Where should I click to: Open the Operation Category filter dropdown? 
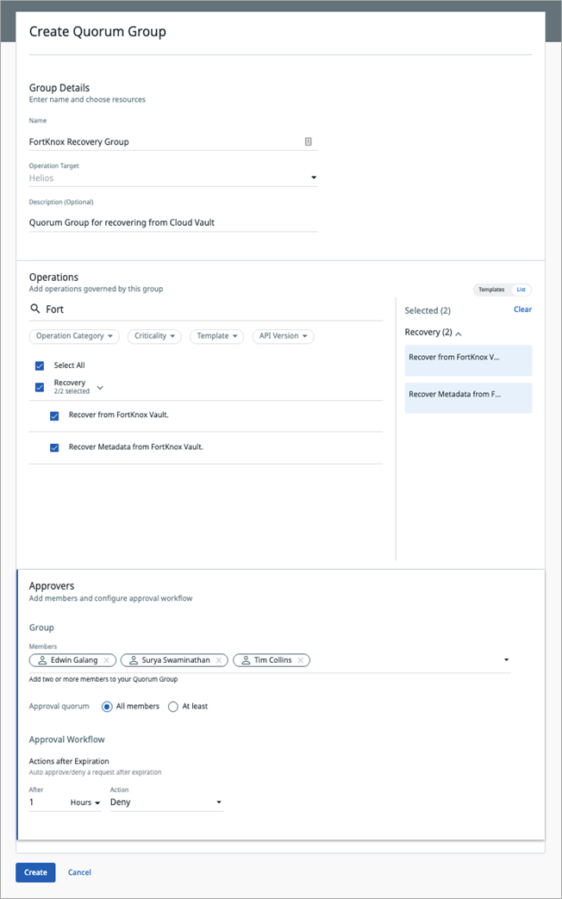pos(75,336)
